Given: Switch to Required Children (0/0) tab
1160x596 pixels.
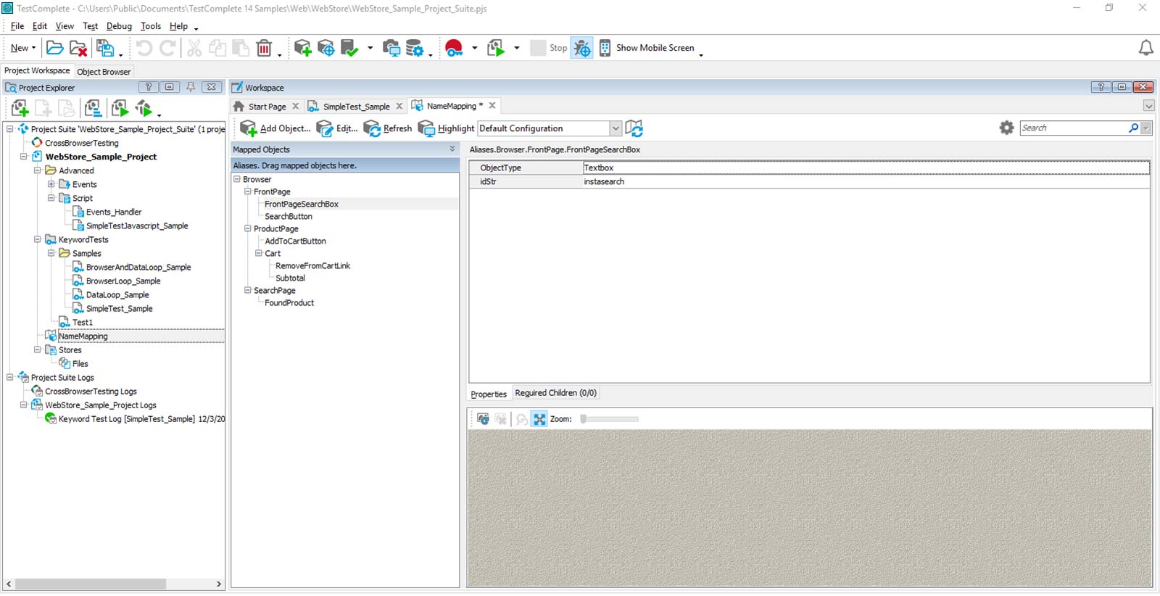Looking at the screenshot, I should point(555,393).
